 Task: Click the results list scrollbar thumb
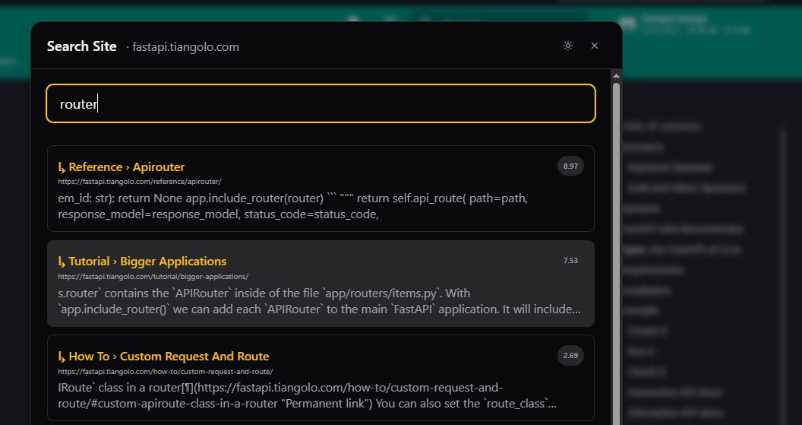pyautogui.click(x=617, y=253)
